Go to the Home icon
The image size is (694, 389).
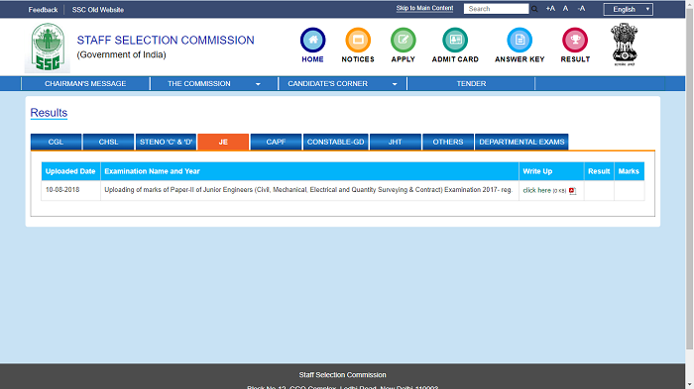tap(312, 41)
